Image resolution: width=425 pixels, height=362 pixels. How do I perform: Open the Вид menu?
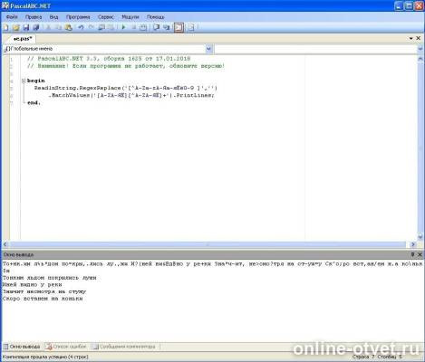[53, 17]
